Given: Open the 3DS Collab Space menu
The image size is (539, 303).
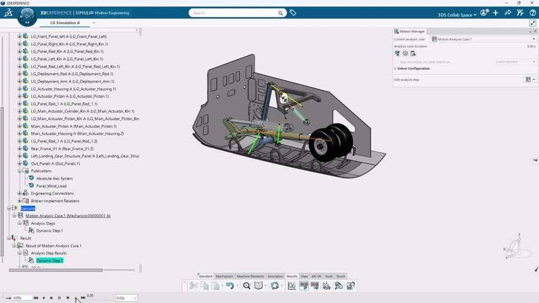Looking at the screenshot, I should [457, 15].
